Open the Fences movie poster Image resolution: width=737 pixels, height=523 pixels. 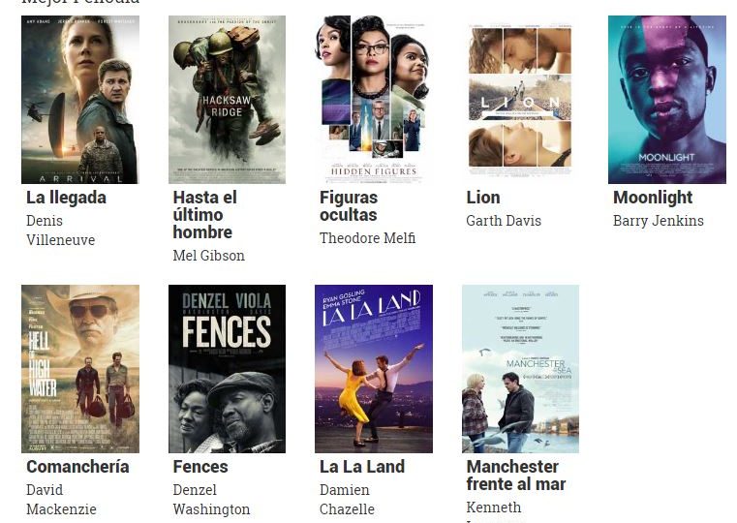[x=227, y=369]
